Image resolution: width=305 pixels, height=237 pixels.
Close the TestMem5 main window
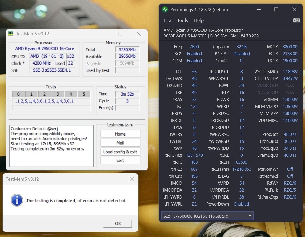(x=139, y=34)
